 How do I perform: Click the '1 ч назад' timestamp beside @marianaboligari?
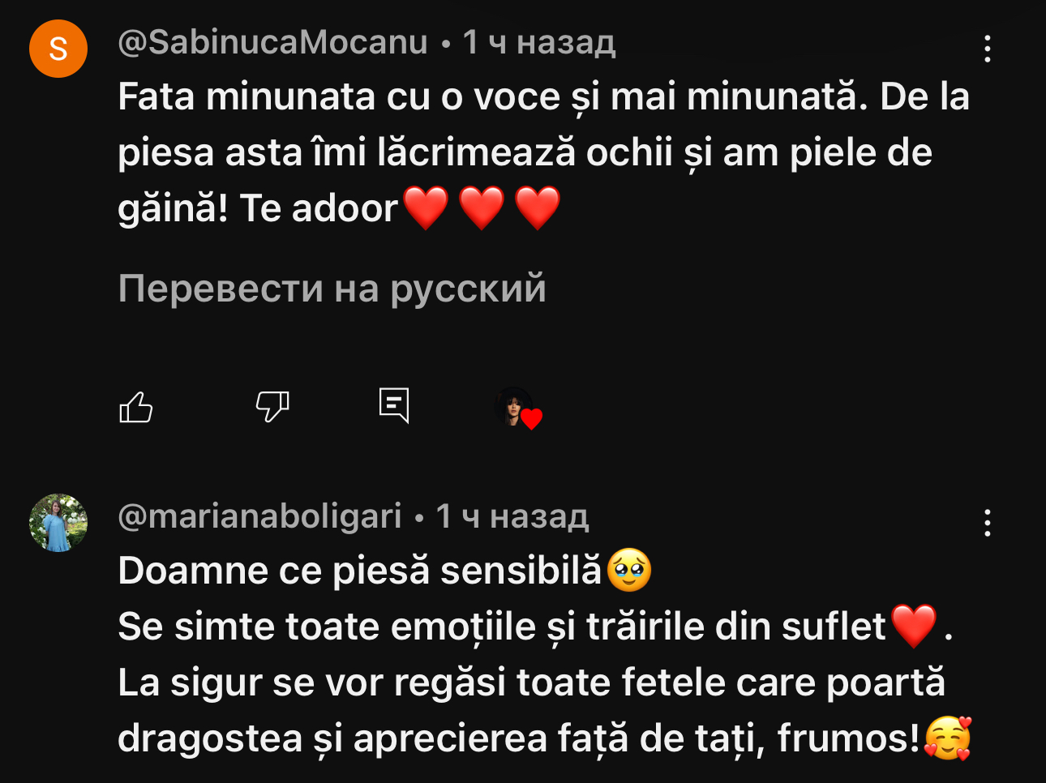[512, 516]
